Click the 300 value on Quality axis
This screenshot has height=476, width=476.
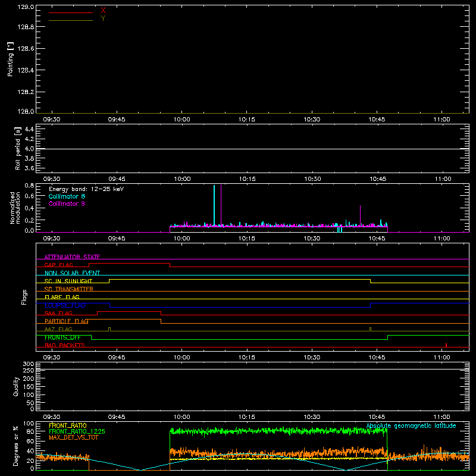coord(29,364)
